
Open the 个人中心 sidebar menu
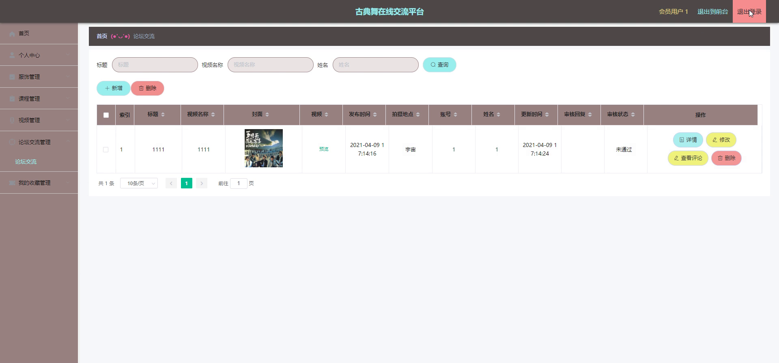click(39, 55)
